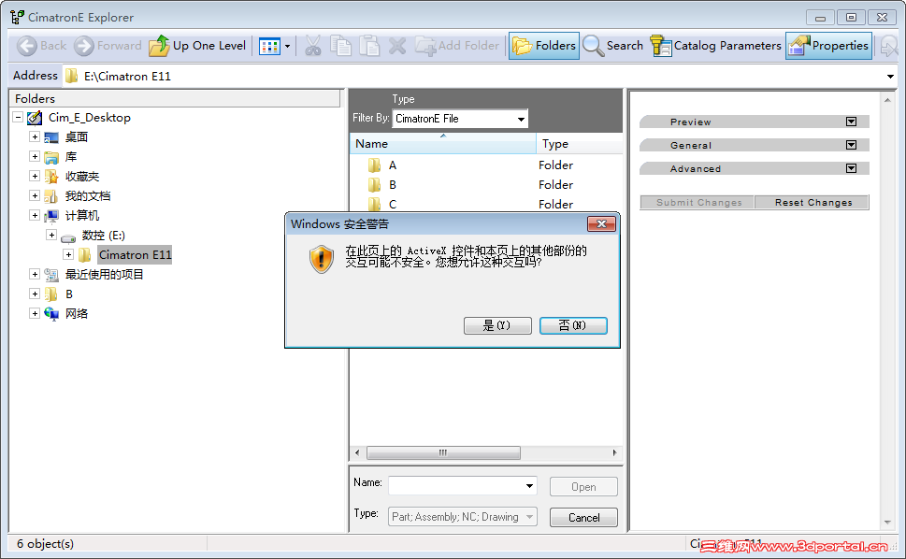Select 库 in folder tree

pos(70,156)
